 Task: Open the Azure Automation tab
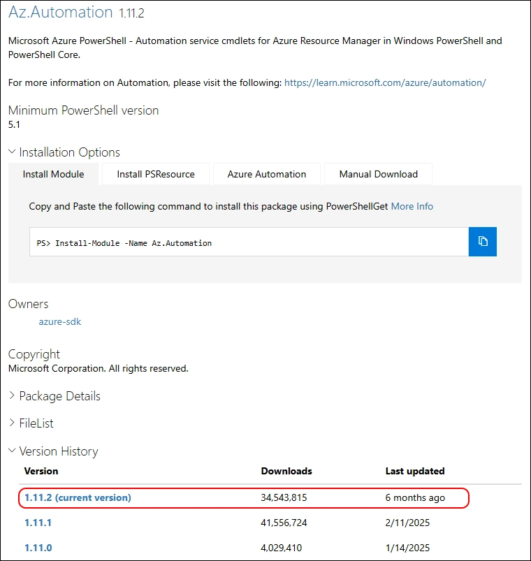[266, 174]
